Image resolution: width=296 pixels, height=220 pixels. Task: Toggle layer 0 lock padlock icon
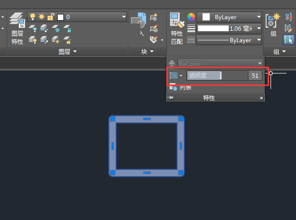(50, 17)
